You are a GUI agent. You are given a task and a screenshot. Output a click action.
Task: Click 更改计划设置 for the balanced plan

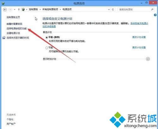click(139, 37)
